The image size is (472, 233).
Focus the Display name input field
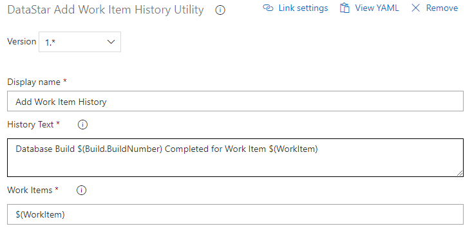click(235, 101)
